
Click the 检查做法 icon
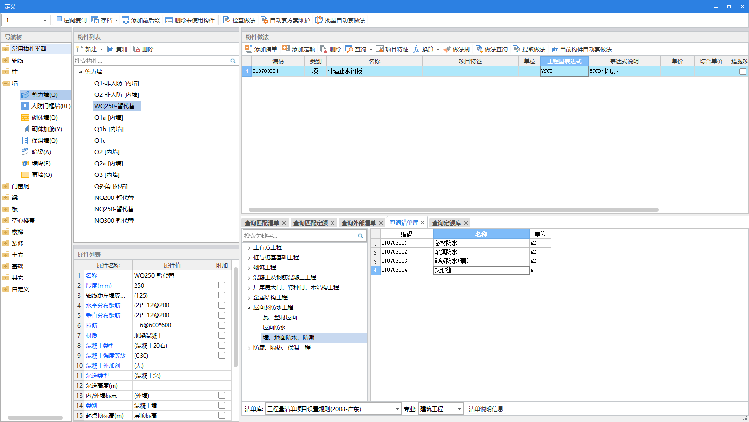(227, 20)
